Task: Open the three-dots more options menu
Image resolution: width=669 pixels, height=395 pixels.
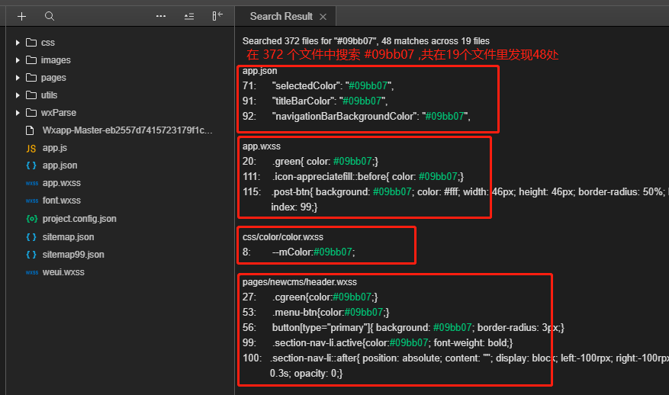Action: (161, 16)
